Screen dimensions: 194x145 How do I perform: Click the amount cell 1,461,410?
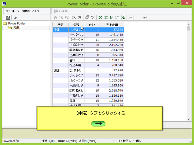click(x=112, y=35)
